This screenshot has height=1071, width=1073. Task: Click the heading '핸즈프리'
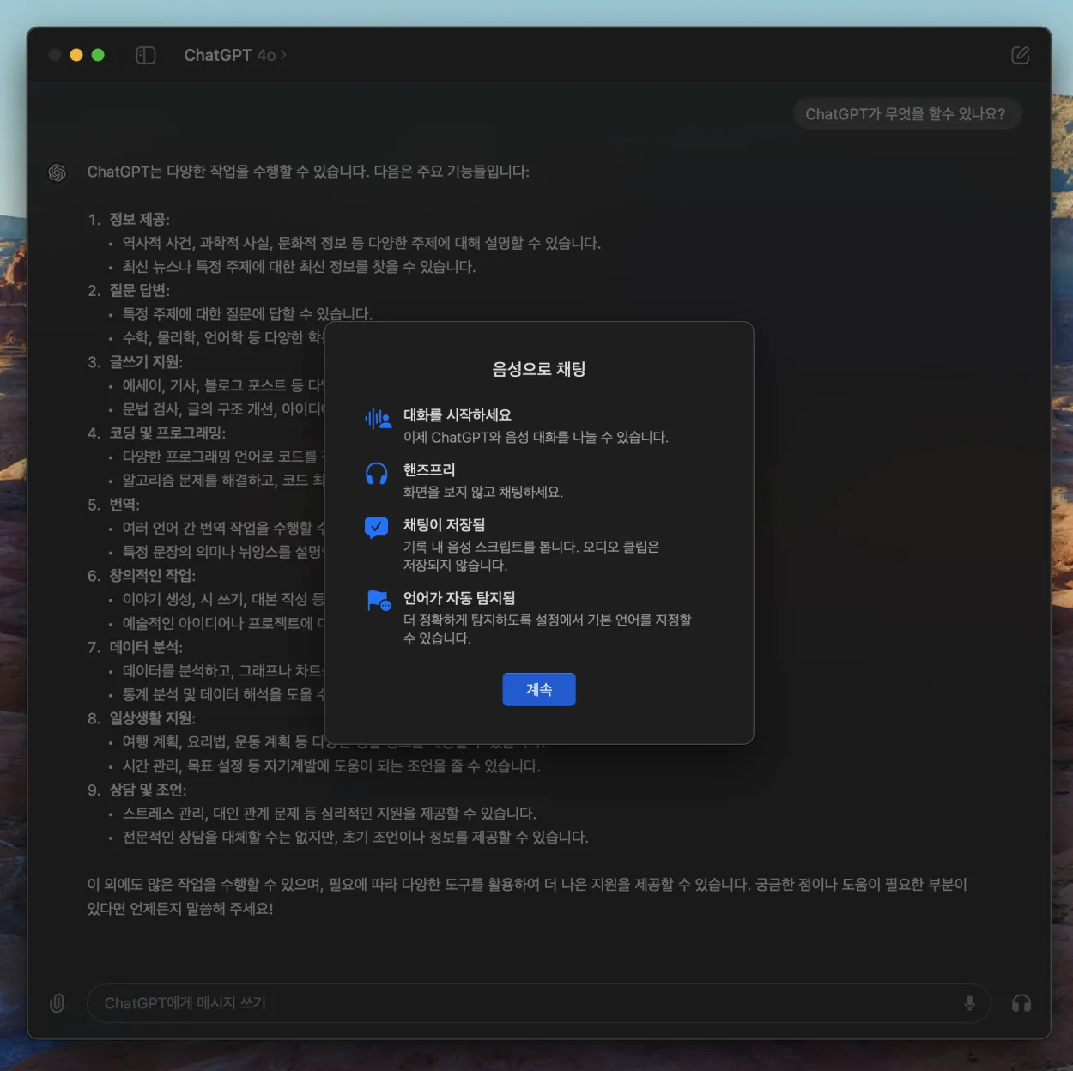click(429, 470)
